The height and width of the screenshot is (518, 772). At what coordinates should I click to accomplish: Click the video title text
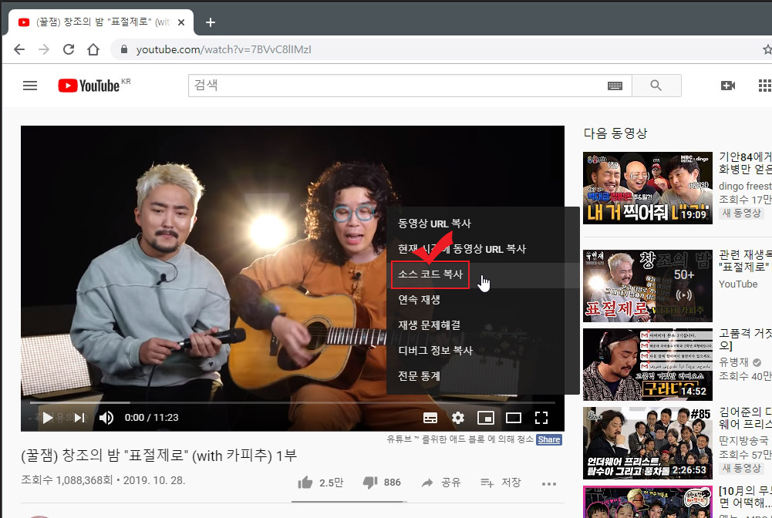tap(159, 456)
